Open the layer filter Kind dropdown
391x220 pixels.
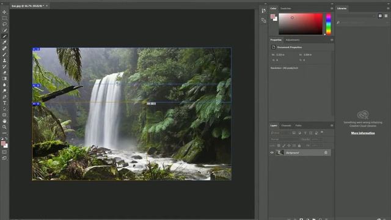(281, 133)
